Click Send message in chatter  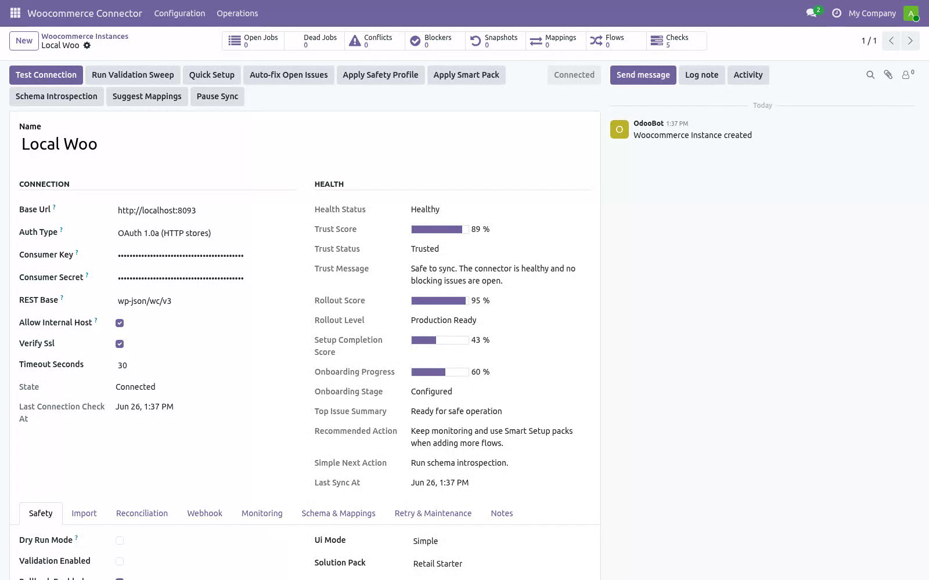(x=643, y=75)
